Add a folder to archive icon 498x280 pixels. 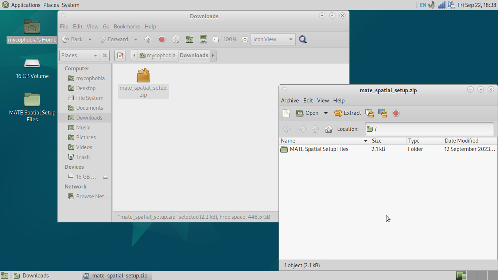click(383, 113)
